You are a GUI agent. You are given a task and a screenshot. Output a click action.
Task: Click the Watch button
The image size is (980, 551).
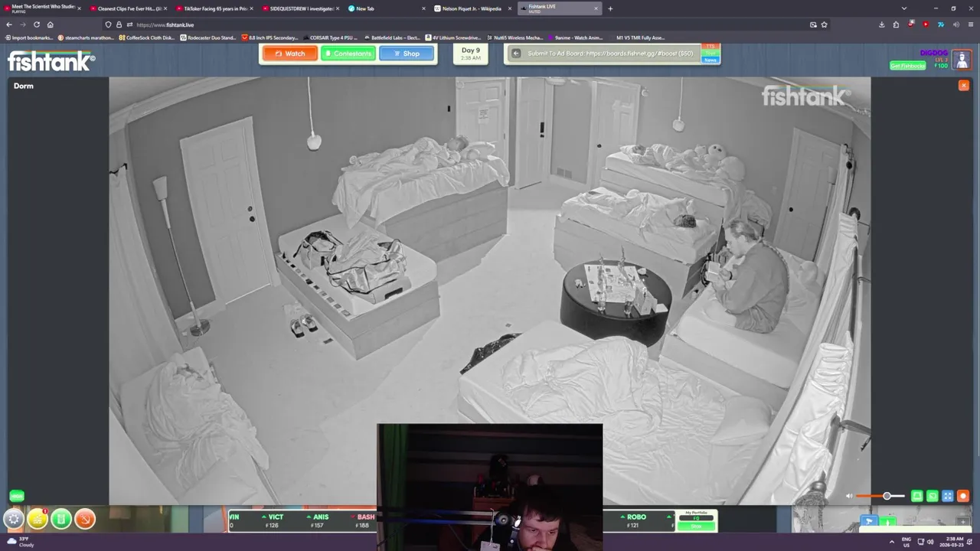click(289, 54)
